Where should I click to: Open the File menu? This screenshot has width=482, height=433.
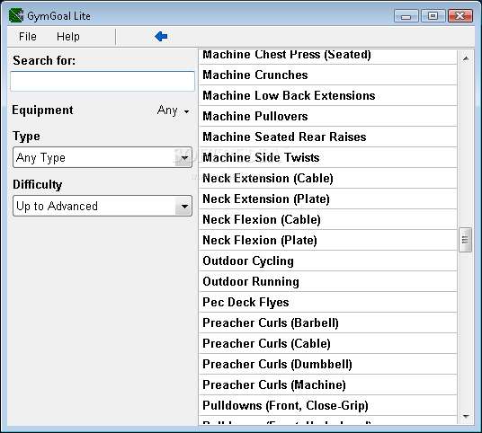tap(28, 37)
